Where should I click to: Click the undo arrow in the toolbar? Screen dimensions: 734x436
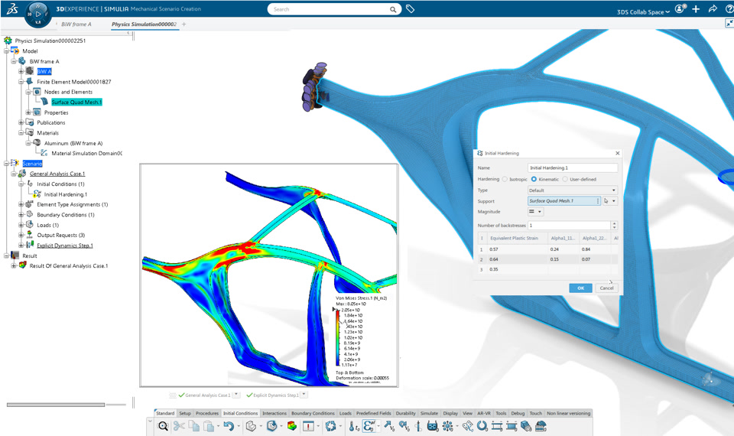[x=229, y=426]
